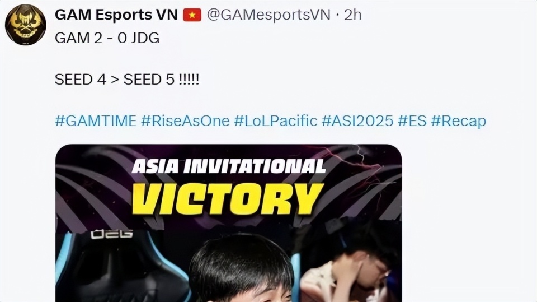Open the #Recap hashtag
537x302 pixels.
tap(459, 121)
